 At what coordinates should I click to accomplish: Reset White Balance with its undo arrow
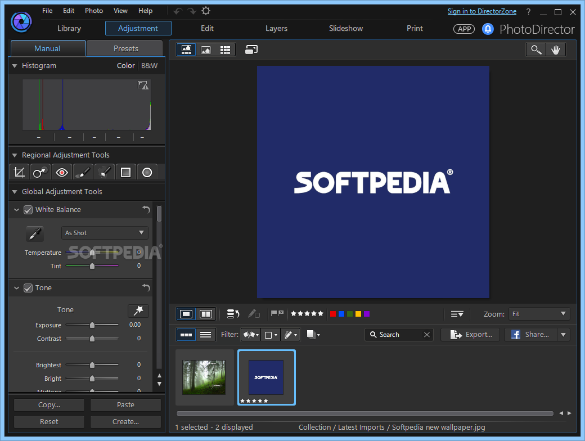point(146,210)
